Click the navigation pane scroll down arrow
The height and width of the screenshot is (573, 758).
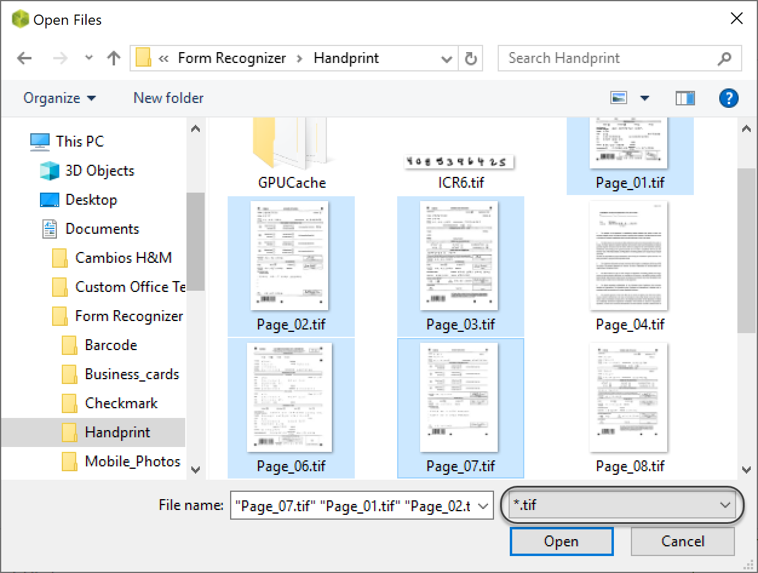[195, 469]
